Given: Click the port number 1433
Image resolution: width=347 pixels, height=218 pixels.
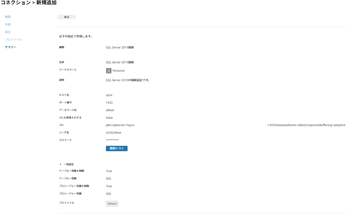Looking at the screenshot, I should [x=109, y=103].
